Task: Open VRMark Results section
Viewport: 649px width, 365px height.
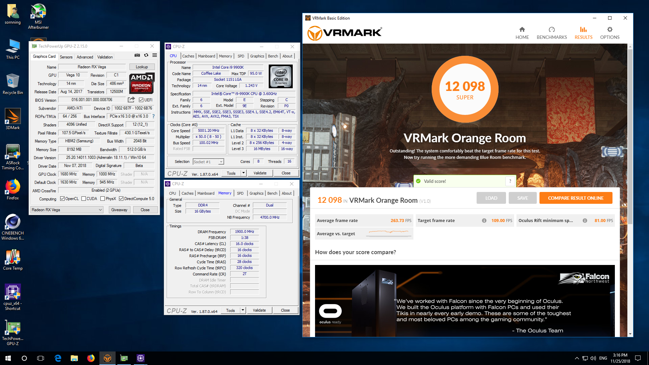Action: pyautogui.click(x=583, y=33)
